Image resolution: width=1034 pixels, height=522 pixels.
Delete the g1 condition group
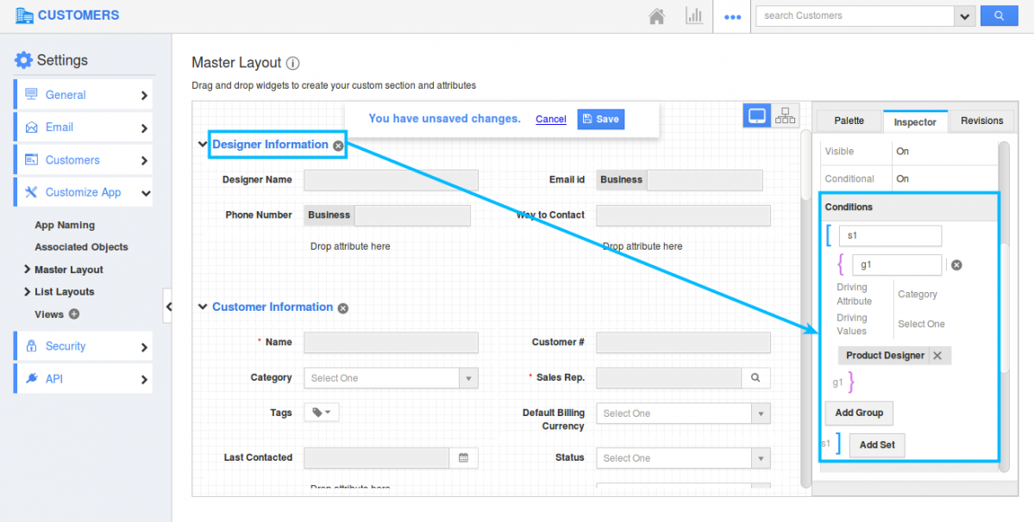956,265
